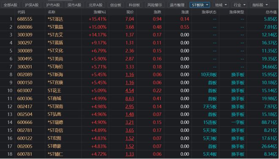The image size is (279, 159).
Task: Click the 15连板 status for *ST瑞德
Action: tap(210, 122)
